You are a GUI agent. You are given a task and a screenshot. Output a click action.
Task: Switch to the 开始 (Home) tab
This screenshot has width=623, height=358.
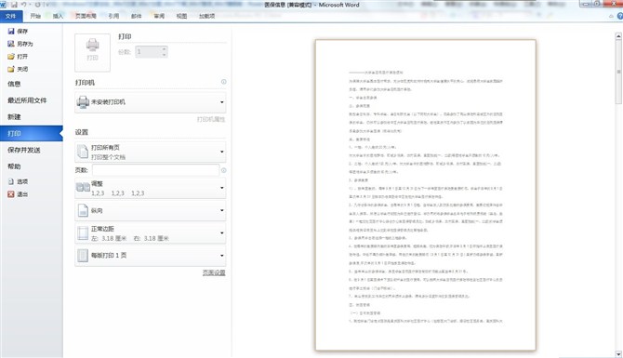click(x=35, y=17)
